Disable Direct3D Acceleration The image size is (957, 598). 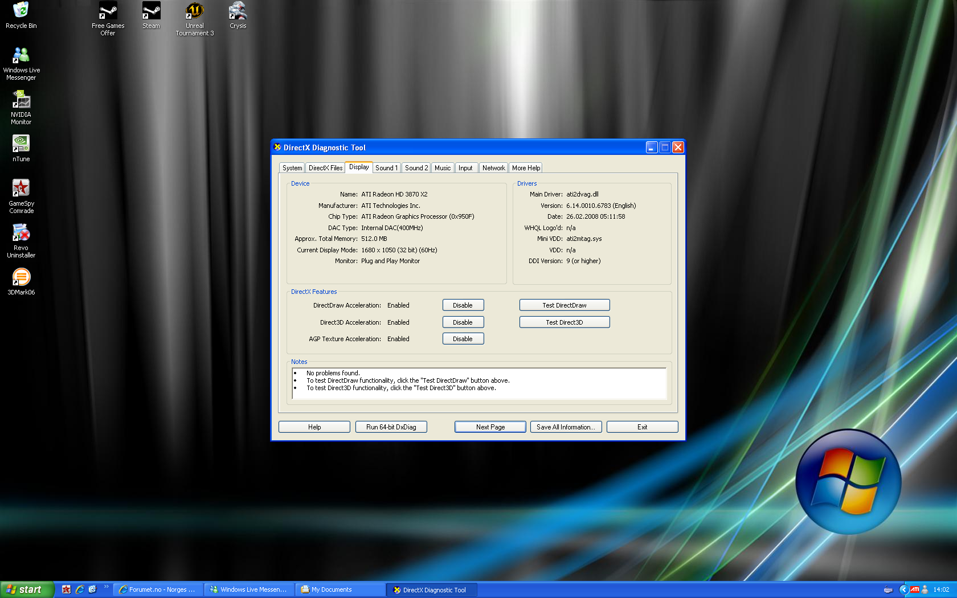click(463, 322)
